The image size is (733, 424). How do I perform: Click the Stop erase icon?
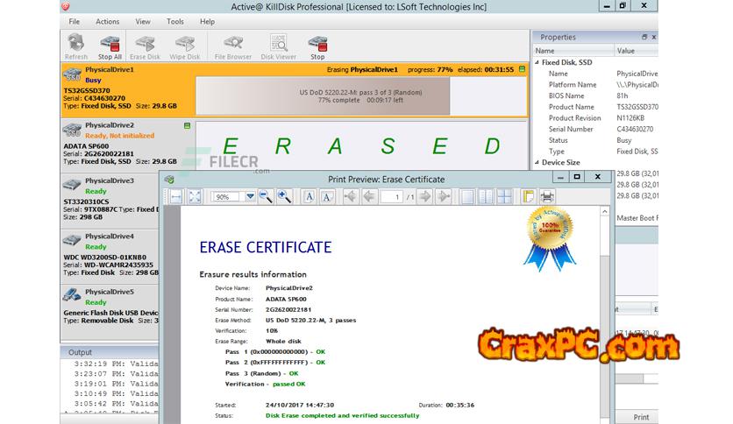coord(317,45)
